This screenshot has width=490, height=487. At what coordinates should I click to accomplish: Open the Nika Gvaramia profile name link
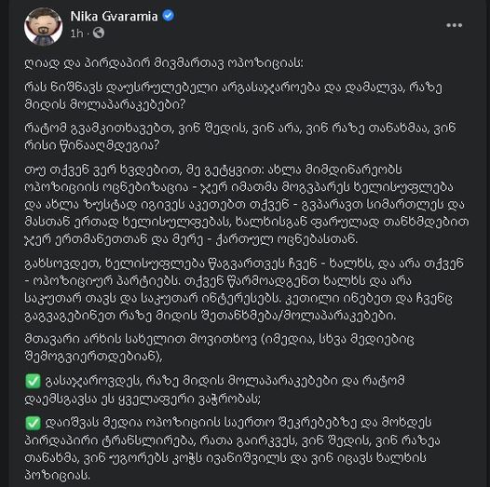[x=114, y=16]
